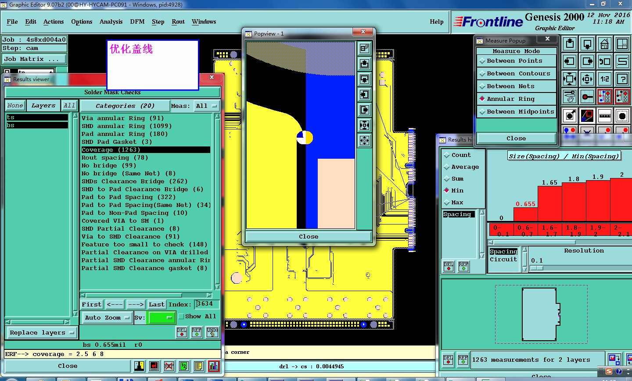
Task: Select Between Midpoints measure mode
Action: [516, 112]
